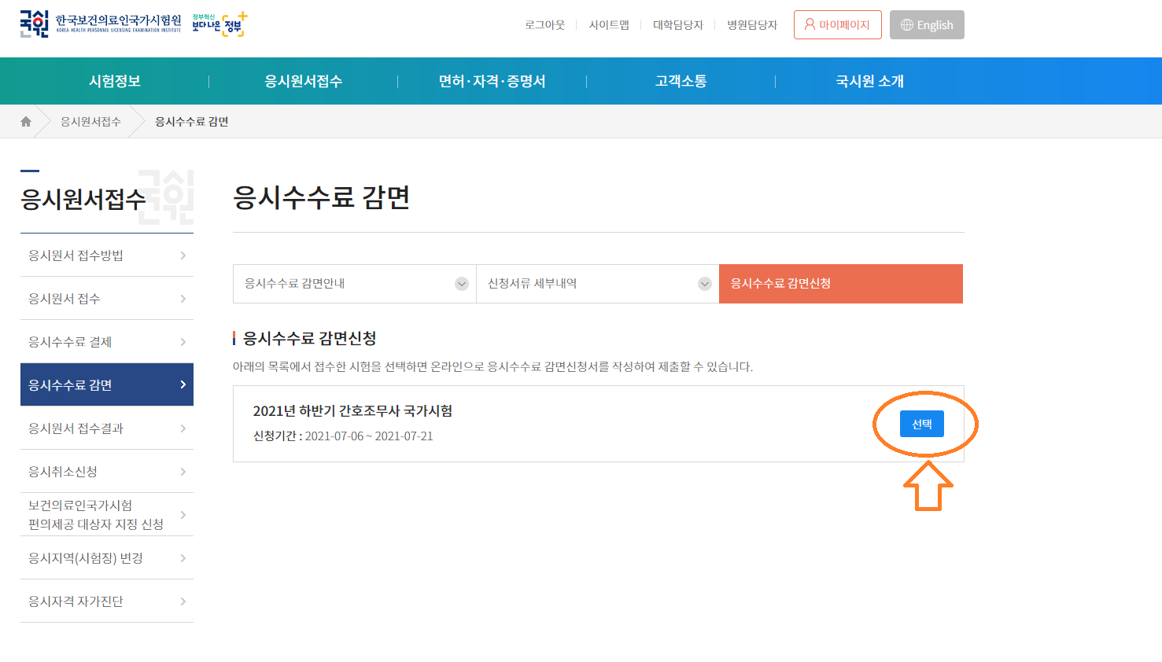This screenshot has height=662, width=1162.
Task: Open 응시원서 접수결과 in sidebar
Action: [76, 428]
